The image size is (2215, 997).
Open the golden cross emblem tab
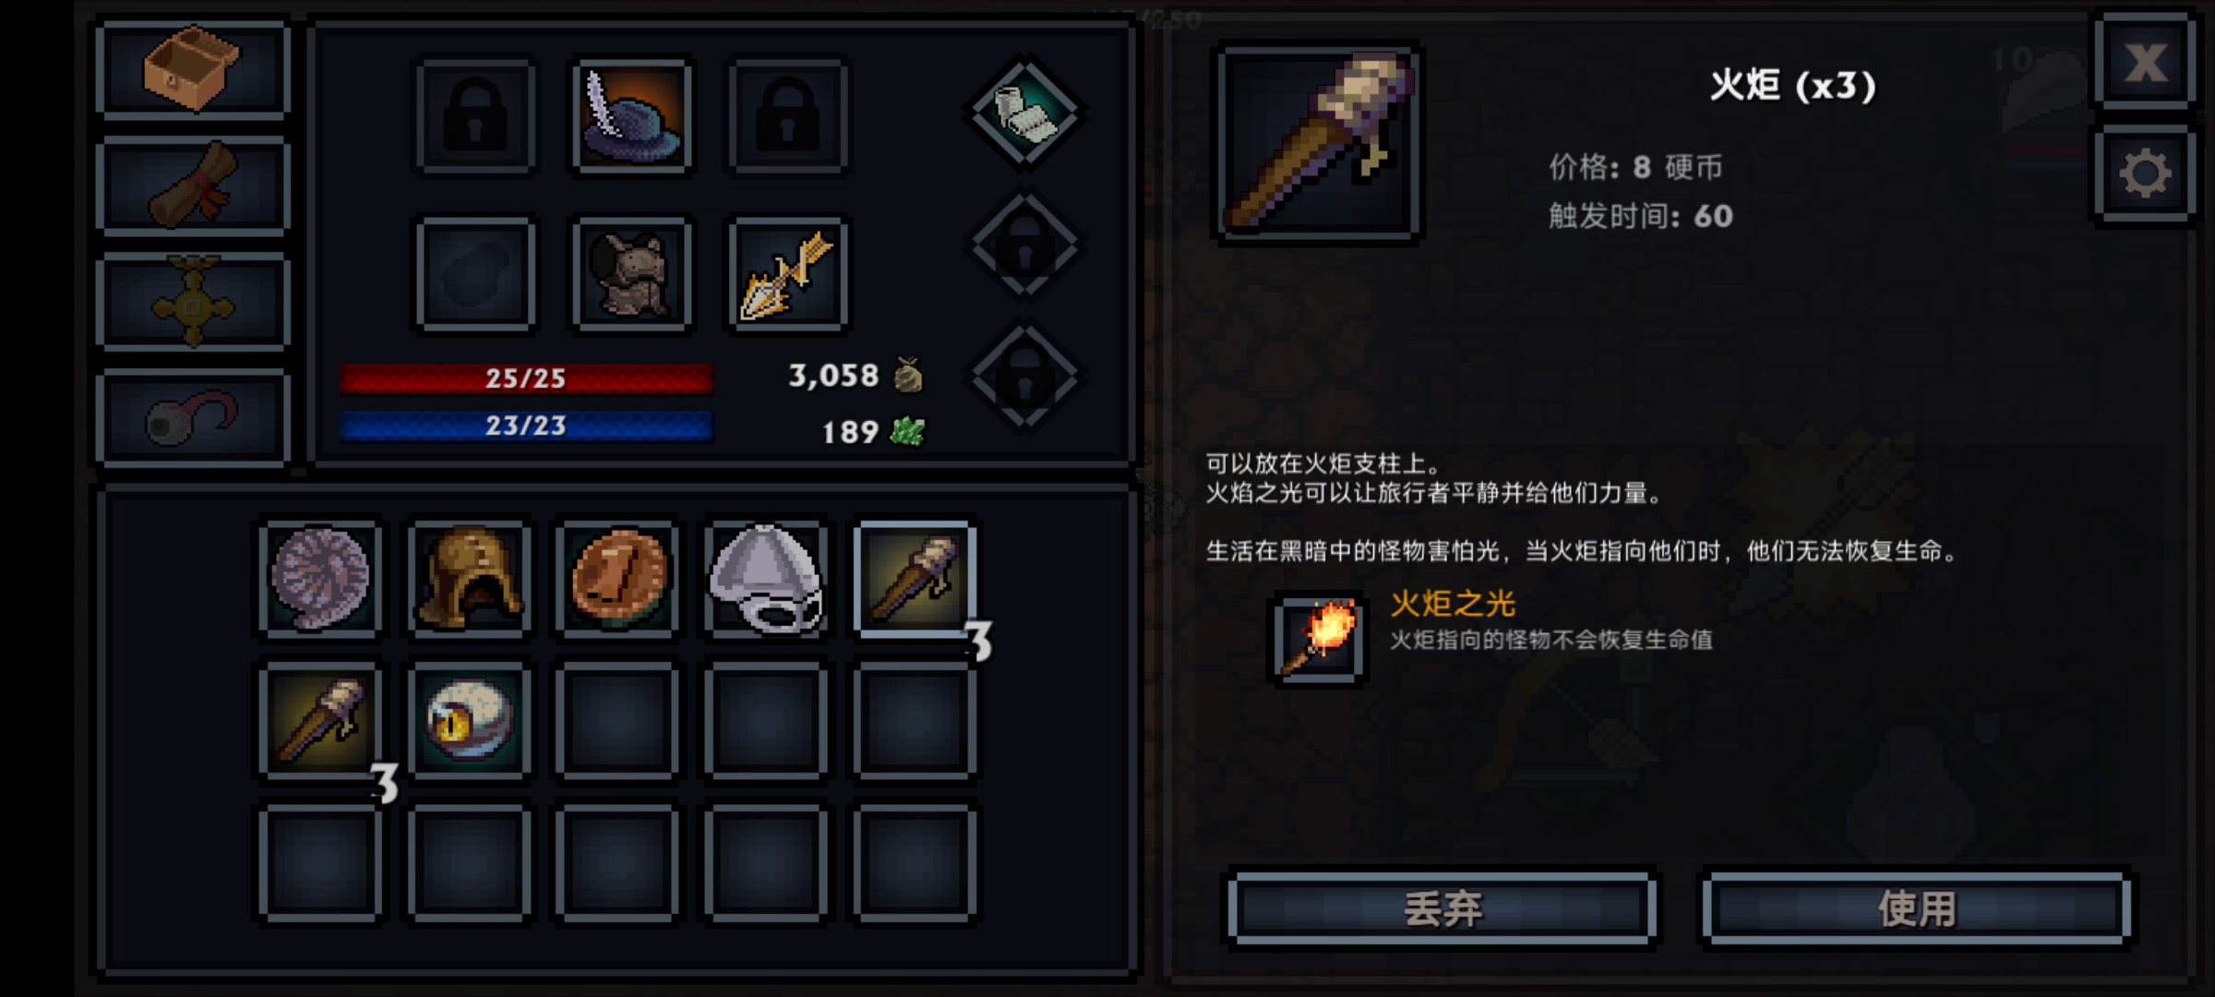pos(192,302)
